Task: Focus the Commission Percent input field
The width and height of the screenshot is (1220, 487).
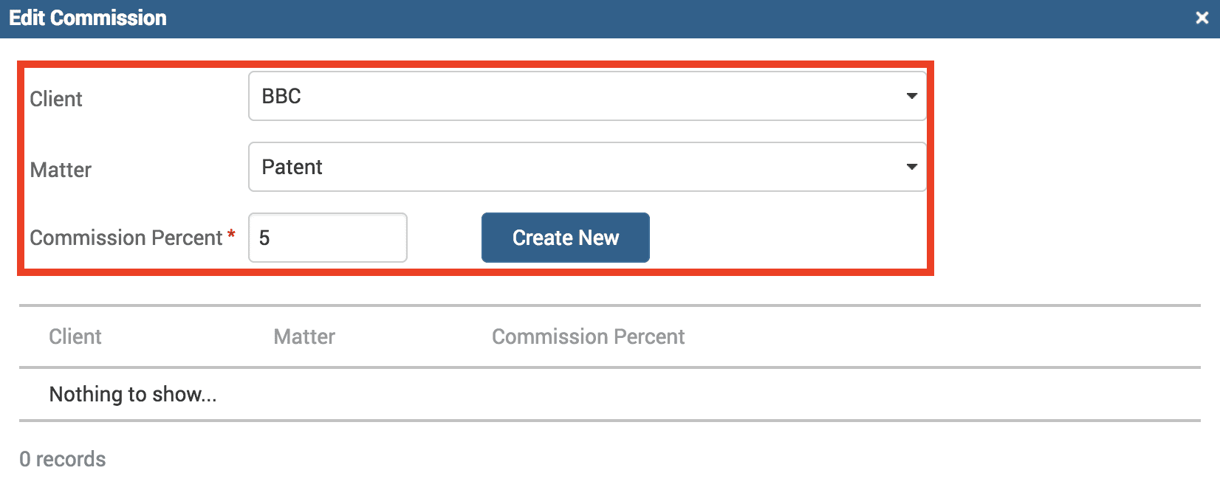Action: [328, 238]
